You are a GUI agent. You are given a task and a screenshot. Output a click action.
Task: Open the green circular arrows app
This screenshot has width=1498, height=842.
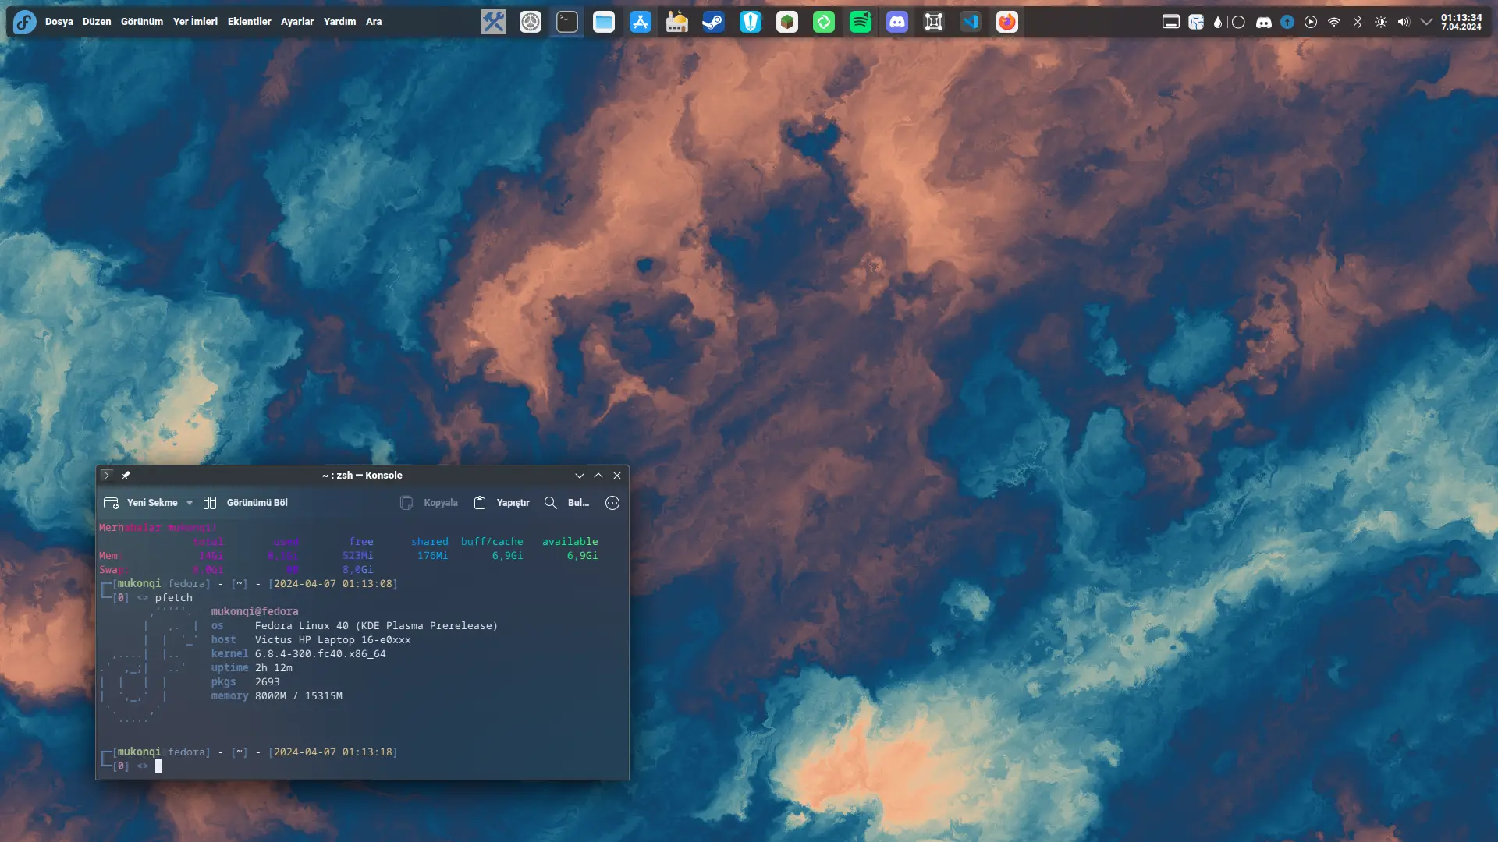[824, 22]
